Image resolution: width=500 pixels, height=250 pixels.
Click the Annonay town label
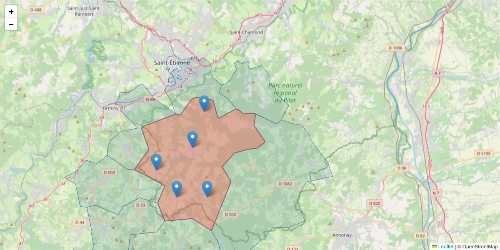point(342,234)
